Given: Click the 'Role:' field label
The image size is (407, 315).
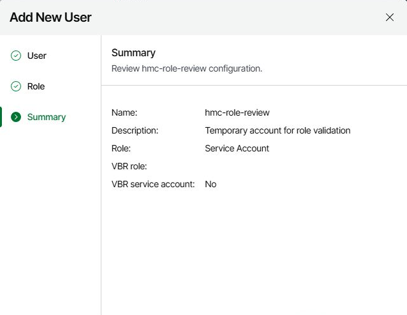Looking at the screenshot, I should pos(121,148).
